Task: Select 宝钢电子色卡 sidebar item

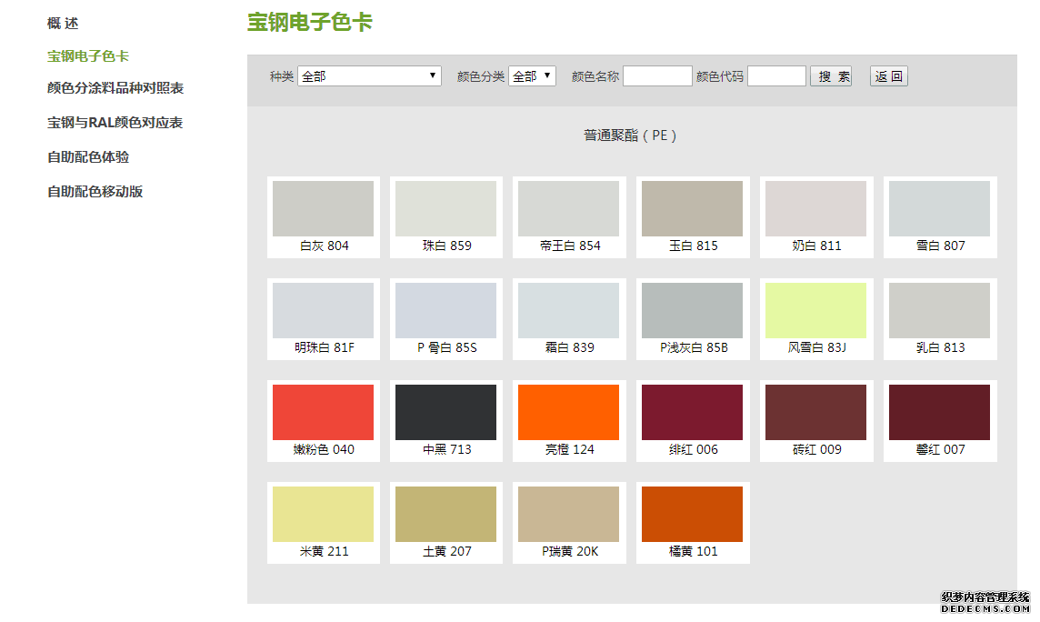Action: click(x=88, y=56)
